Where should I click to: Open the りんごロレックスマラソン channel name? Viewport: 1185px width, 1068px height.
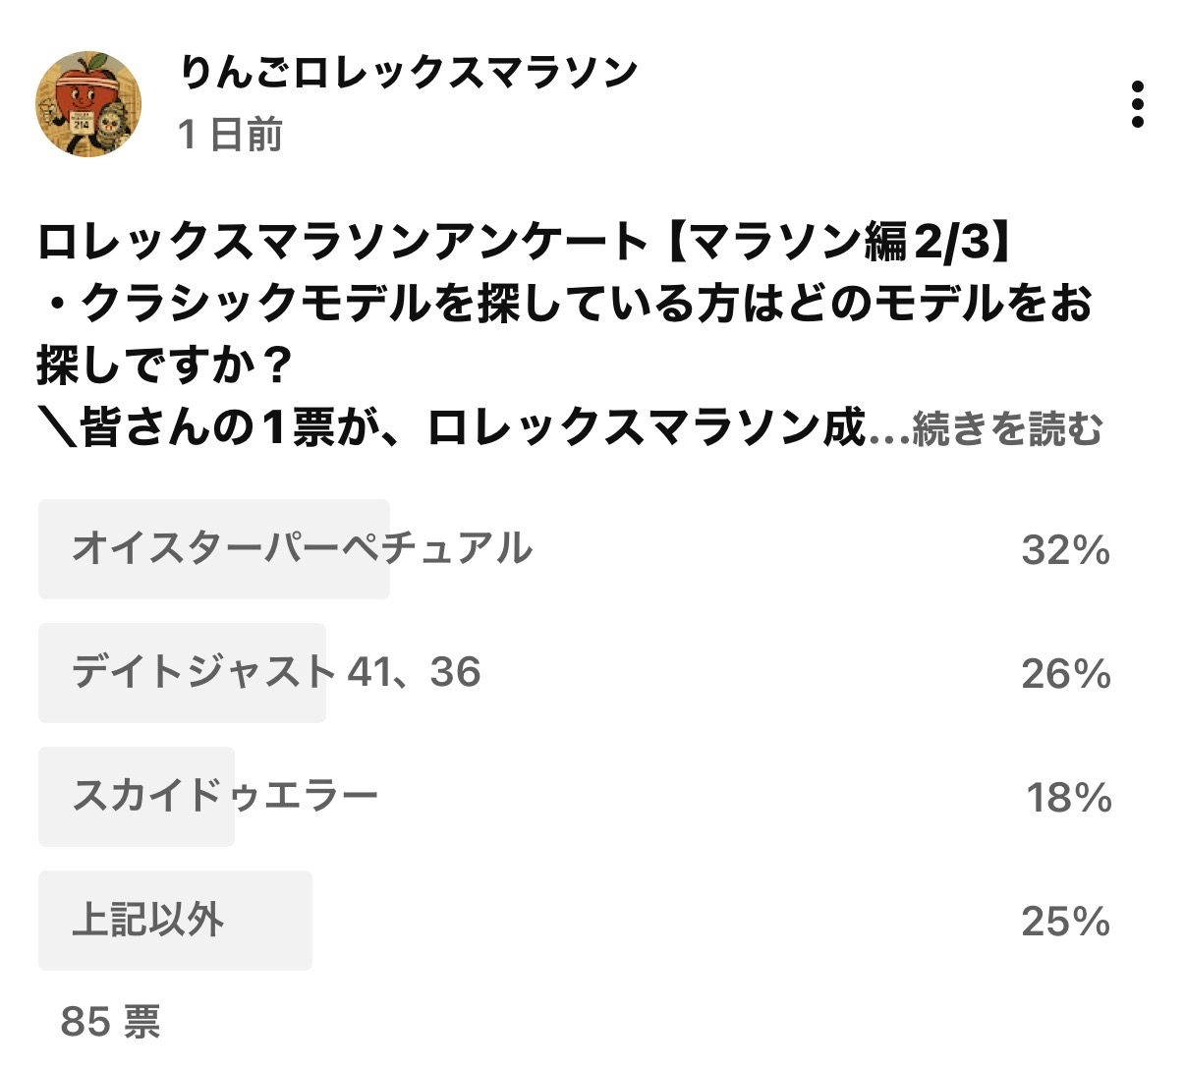(x=409, y=74)
